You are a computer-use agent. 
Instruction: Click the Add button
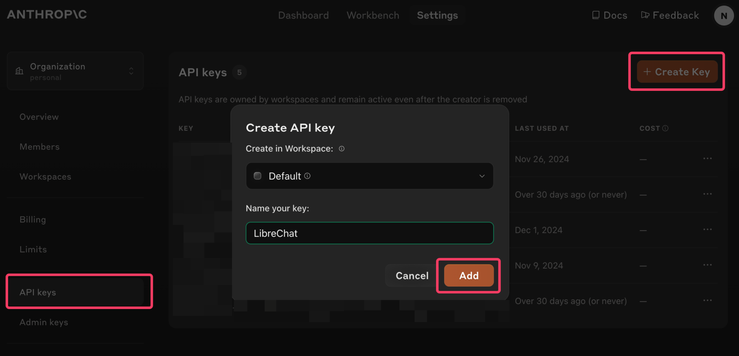coord(468,275)
